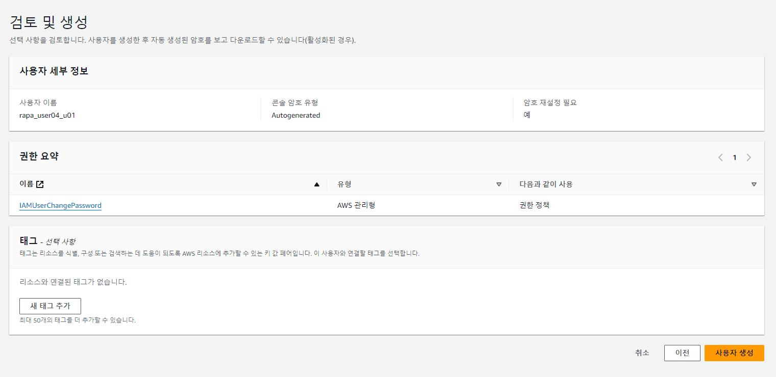Click the 최대 50개의 태그 note
The height and width of the screenshot is (377, 776).
pos(78,320)
